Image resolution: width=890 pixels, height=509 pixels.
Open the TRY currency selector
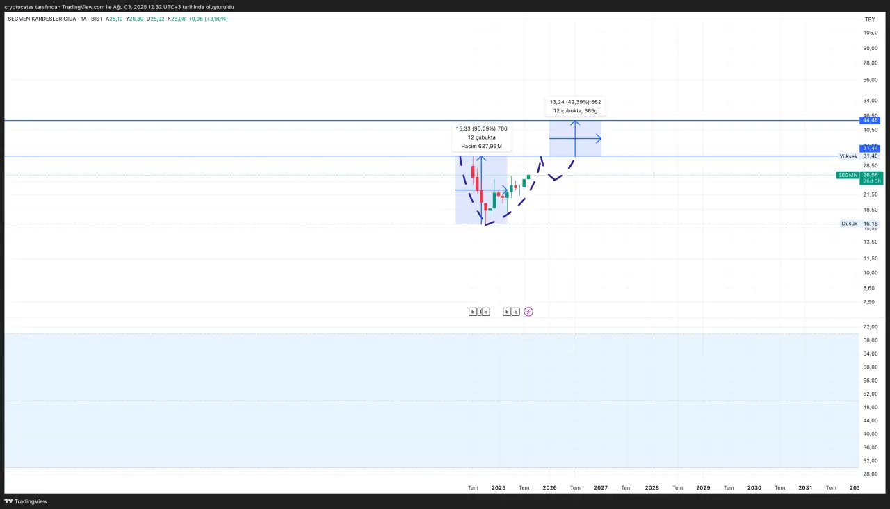[x=869, y=19]
